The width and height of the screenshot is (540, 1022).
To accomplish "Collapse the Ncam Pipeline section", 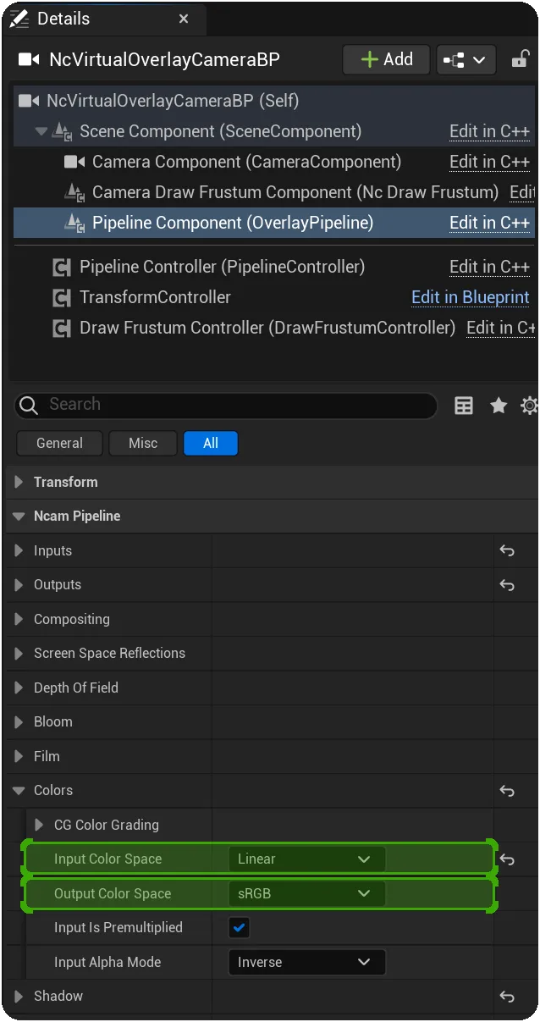I will pyautogui.click(x=19, y=517).
